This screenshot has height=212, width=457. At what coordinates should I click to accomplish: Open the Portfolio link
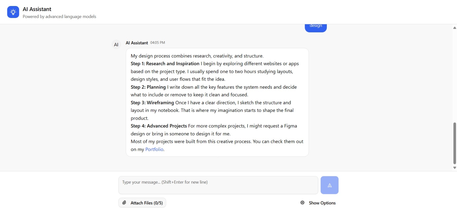[x=154, y=149]
